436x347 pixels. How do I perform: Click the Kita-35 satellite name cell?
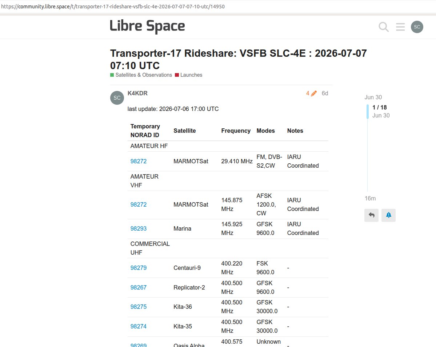point(183,326)
